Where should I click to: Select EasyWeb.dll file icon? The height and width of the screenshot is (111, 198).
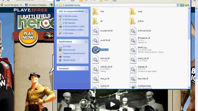click(133, 79)
